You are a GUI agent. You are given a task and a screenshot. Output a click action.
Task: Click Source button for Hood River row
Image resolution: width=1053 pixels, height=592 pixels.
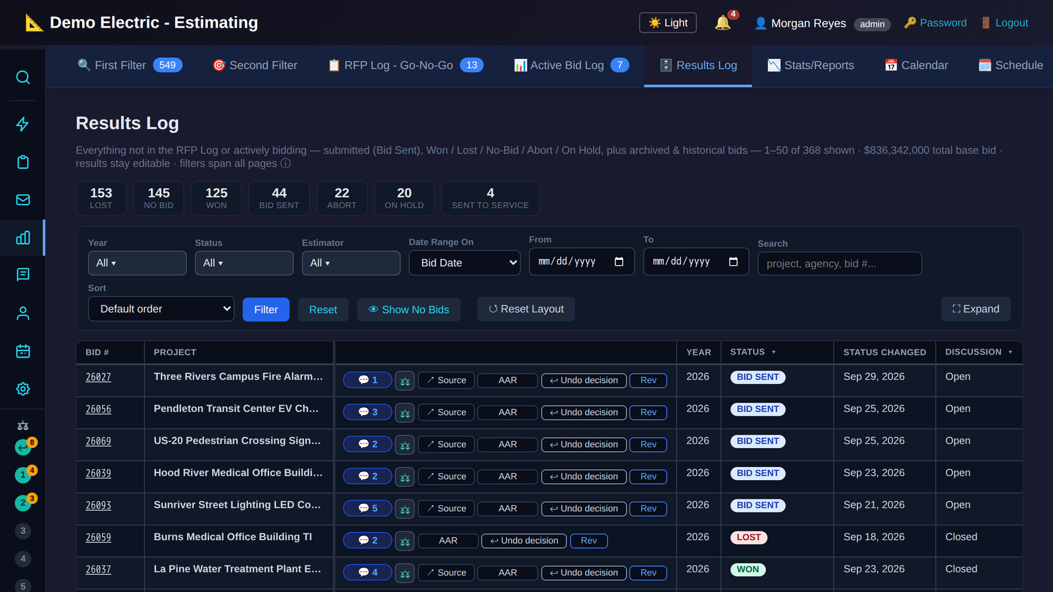[x=446, y=477]
